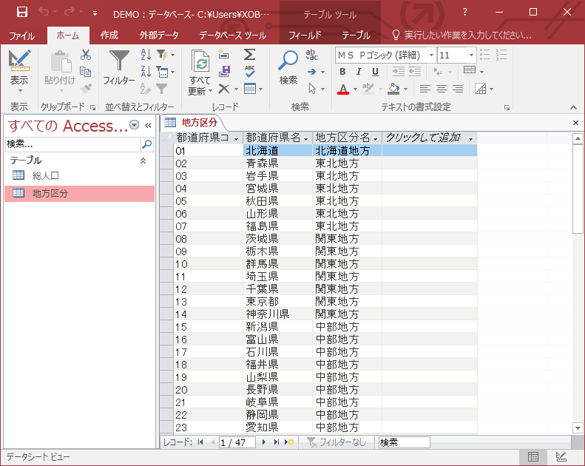Screen dimensions: 585x466
Task: Open 地方区分名 column dropdown arrow
Action: pyautogui.click(x=375, y=139)
